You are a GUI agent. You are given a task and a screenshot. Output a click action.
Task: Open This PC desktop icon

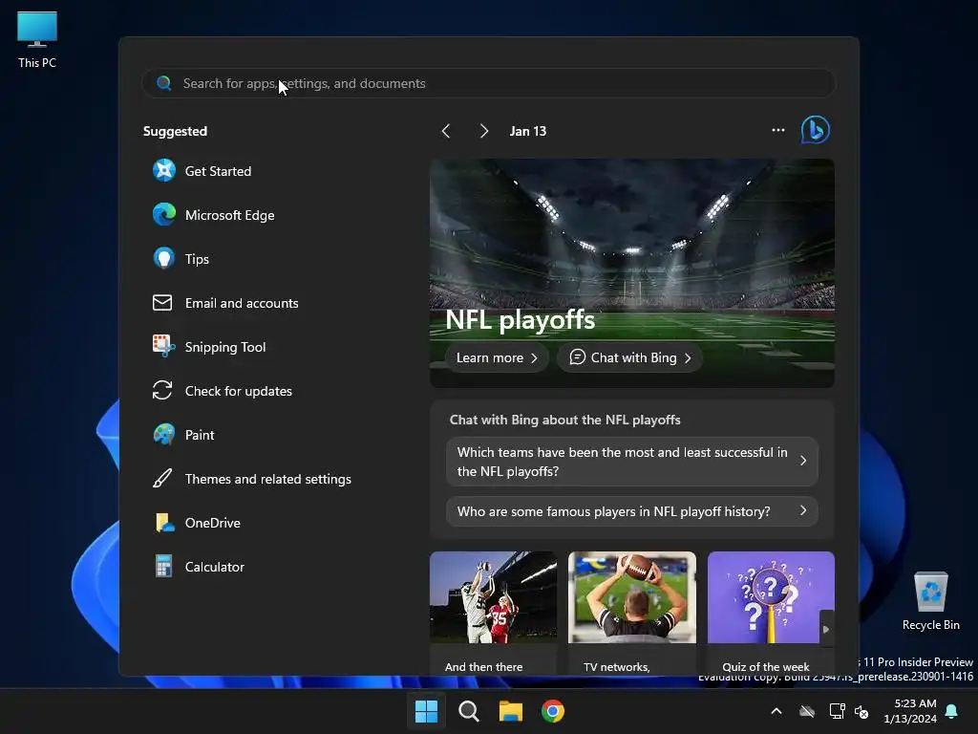point(37,39)
